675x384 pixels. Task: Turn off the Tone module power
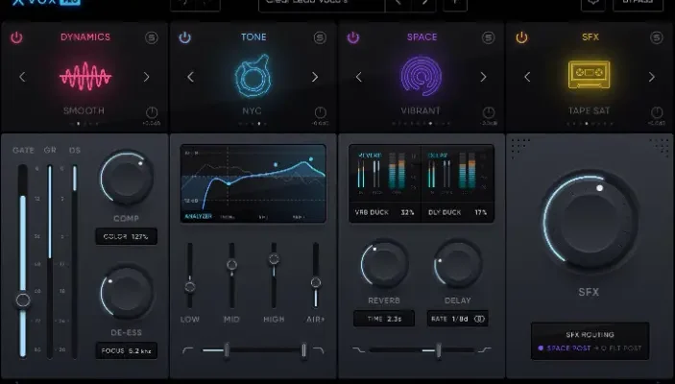click(x=184, y=37)
